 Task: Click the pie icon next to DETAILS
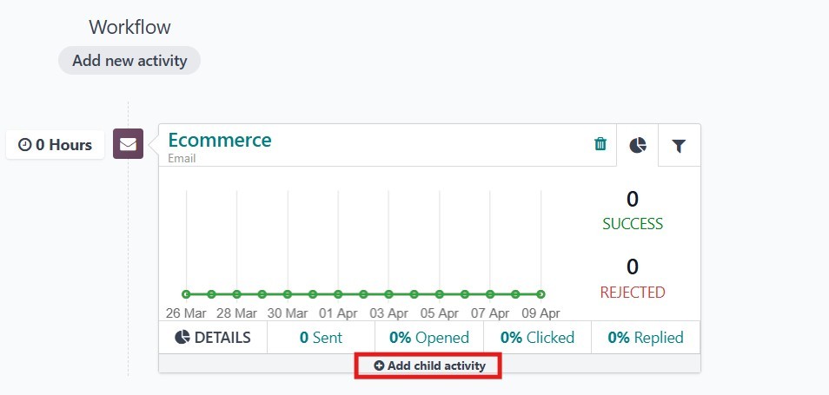(x=182, y=338)
